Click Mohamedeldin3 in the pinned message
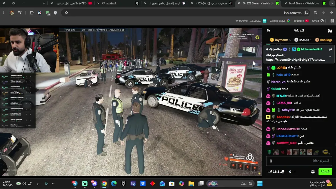Viewport: 336px width, 189px height. coord(312,49)
